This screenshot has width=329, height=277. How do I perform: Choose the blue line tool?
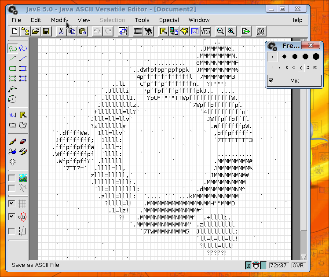[23, 58]
